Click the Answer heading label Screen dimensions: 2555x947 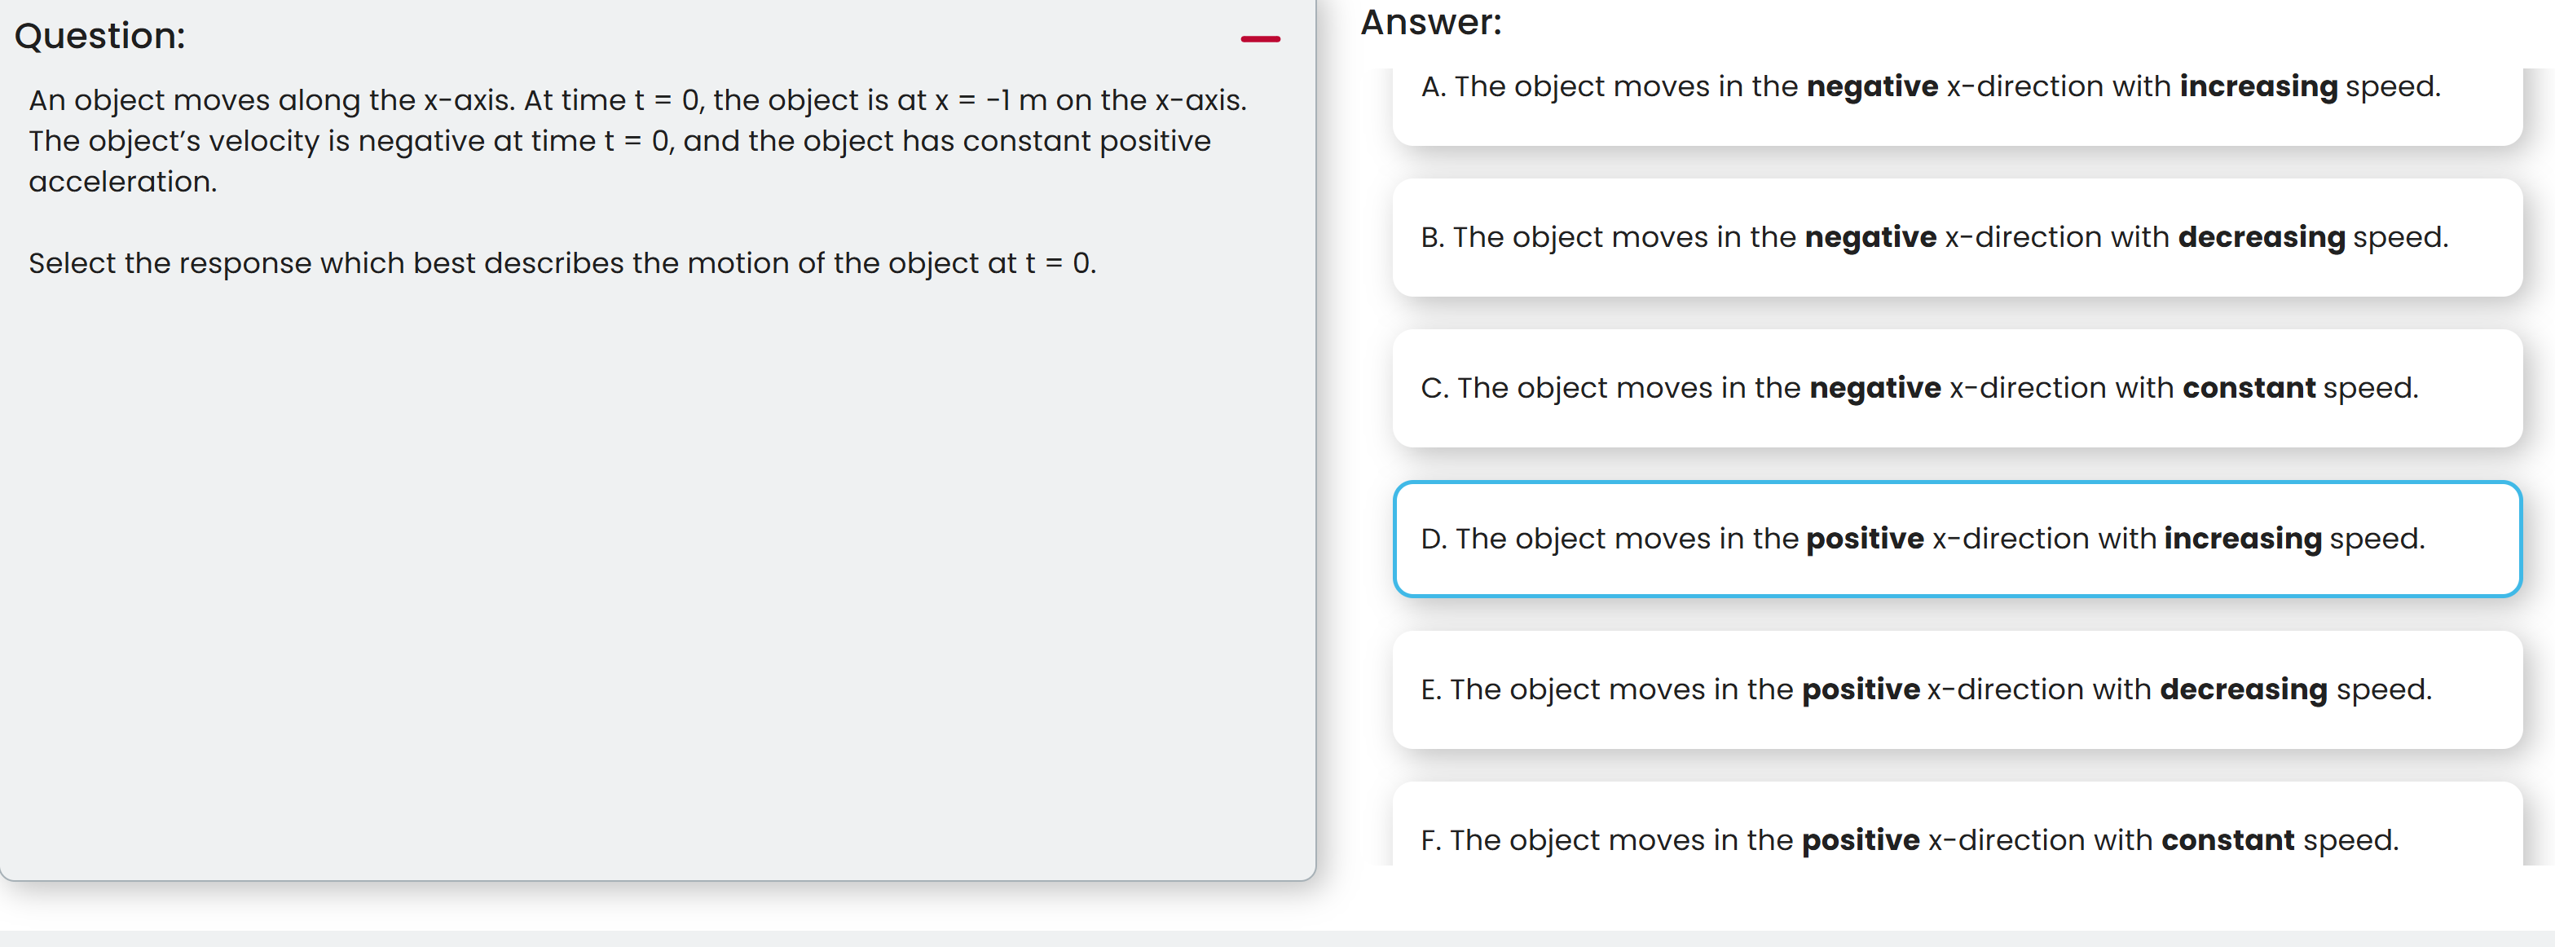[1431, 22]
